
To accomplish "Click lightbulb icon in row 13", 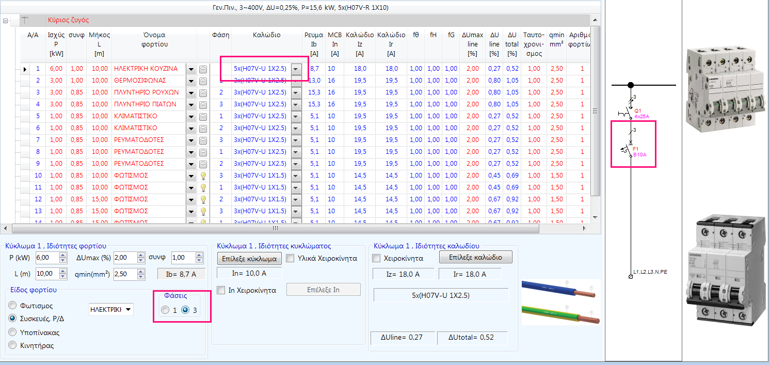I will 203,211.
